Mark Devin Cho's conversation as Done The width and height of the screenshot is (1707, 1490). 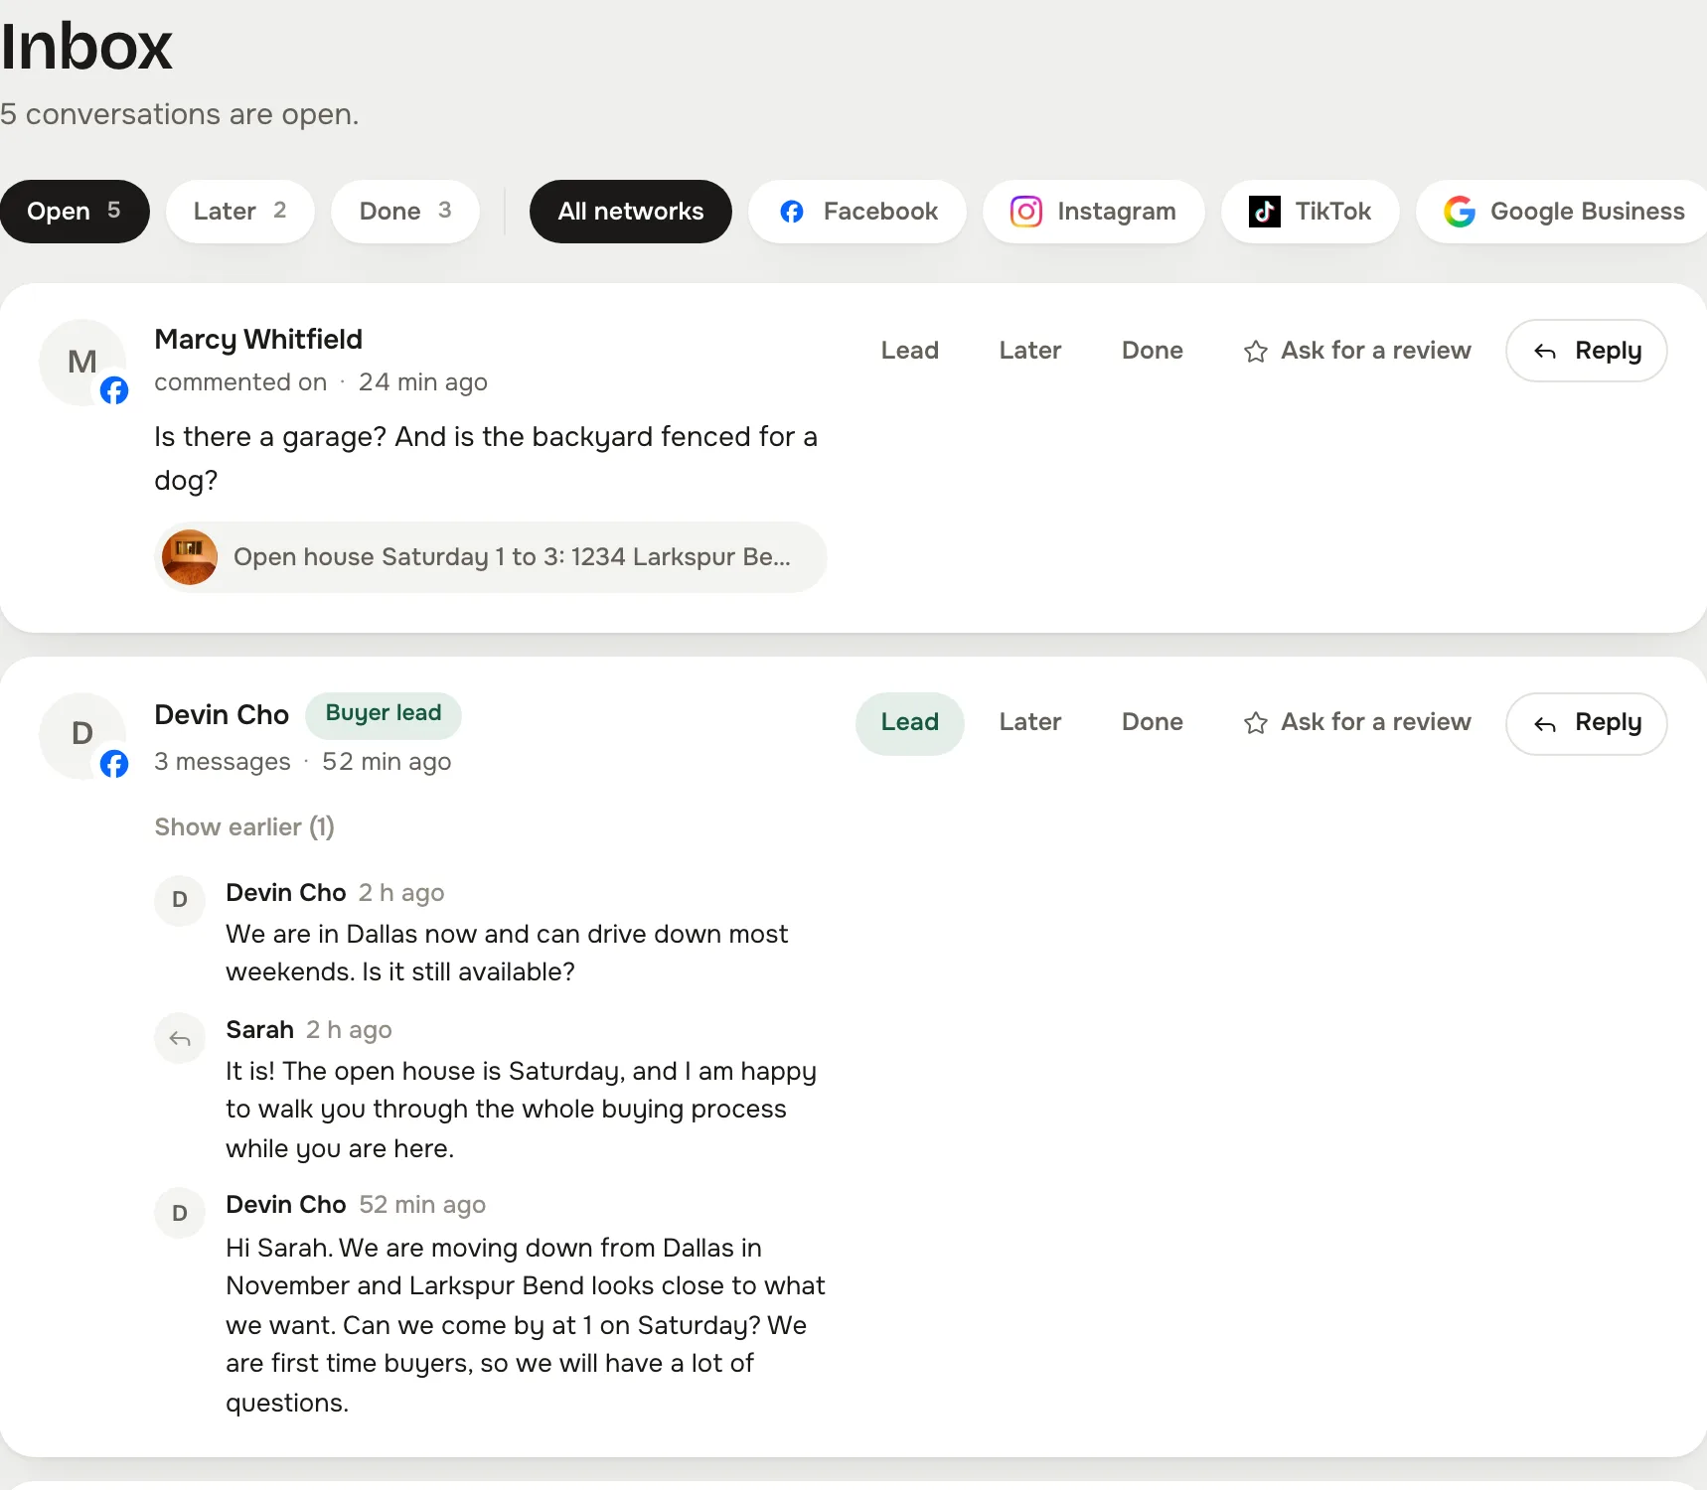(x=1153, y=722)
